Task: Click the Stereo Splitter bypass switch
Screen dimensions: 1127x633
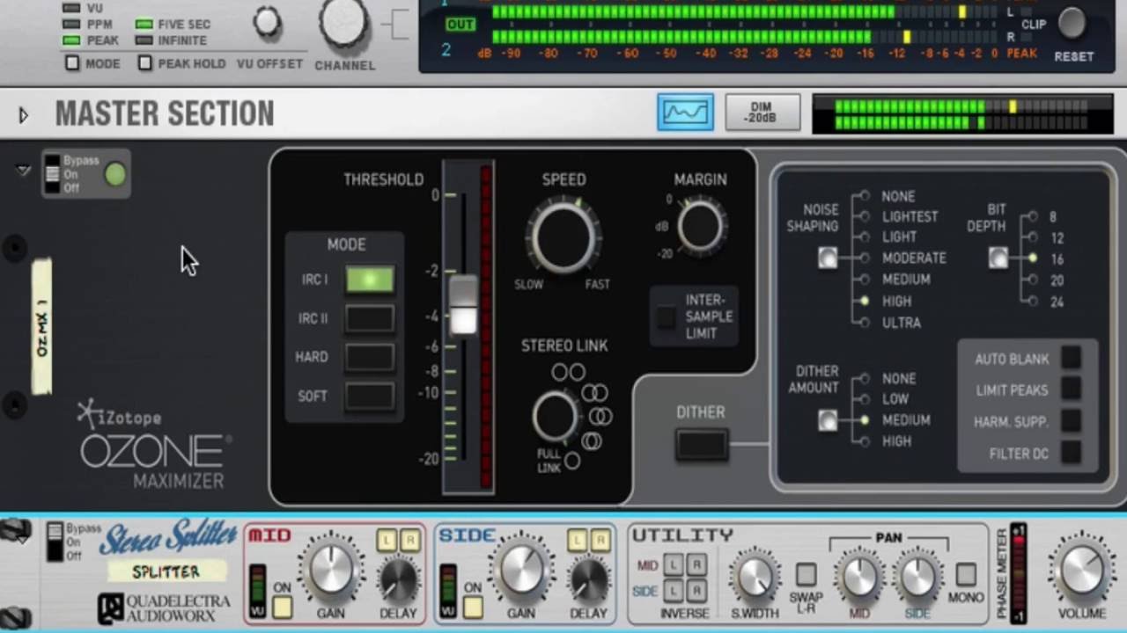Action: 55,542
